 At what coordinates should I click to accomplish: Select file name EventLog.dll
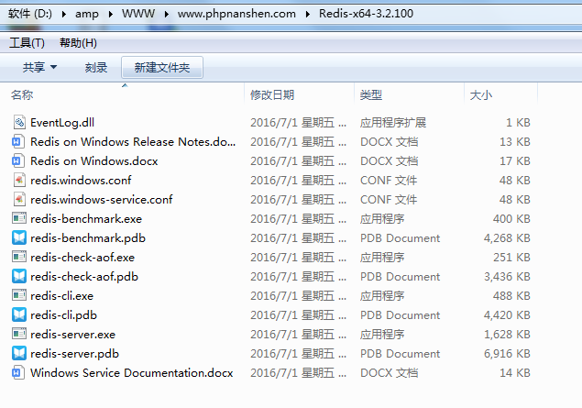coord(62,123)
